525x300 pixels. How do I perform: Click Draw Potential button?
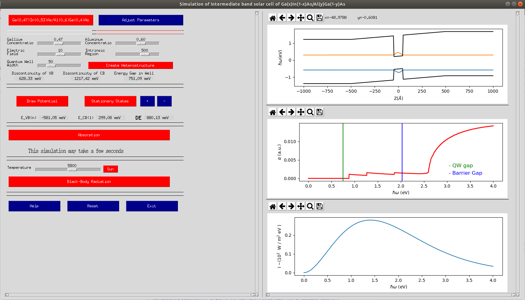click(42, 101)
